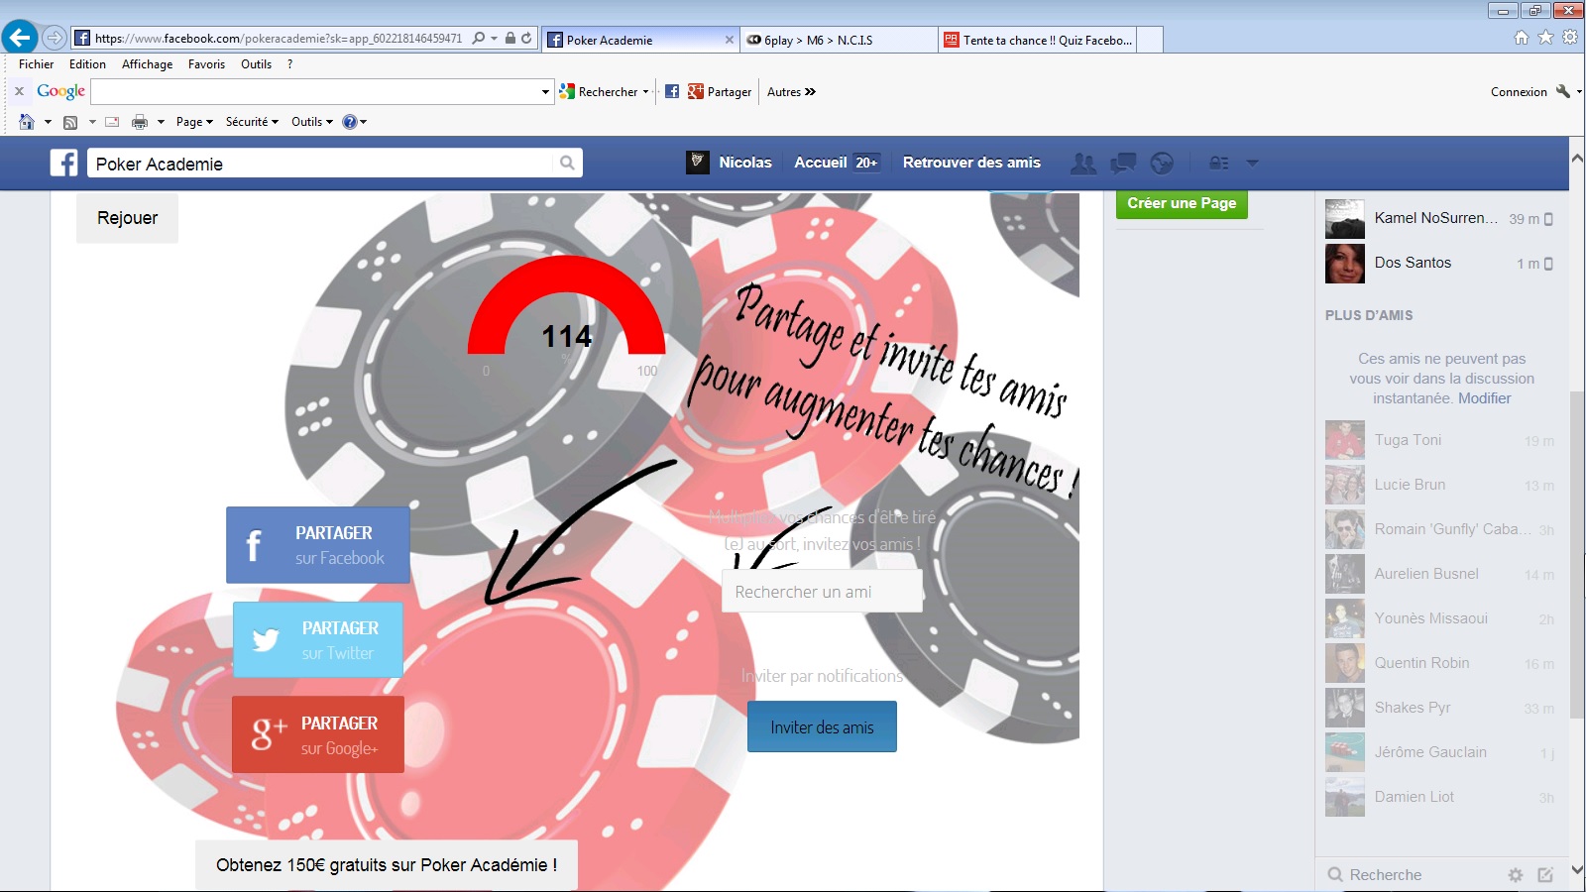Image resolution: width=1586 pixels, height=892 pixels.
Task: Open the Google search box dropdown arrow
Action: (x=545, y=92)
